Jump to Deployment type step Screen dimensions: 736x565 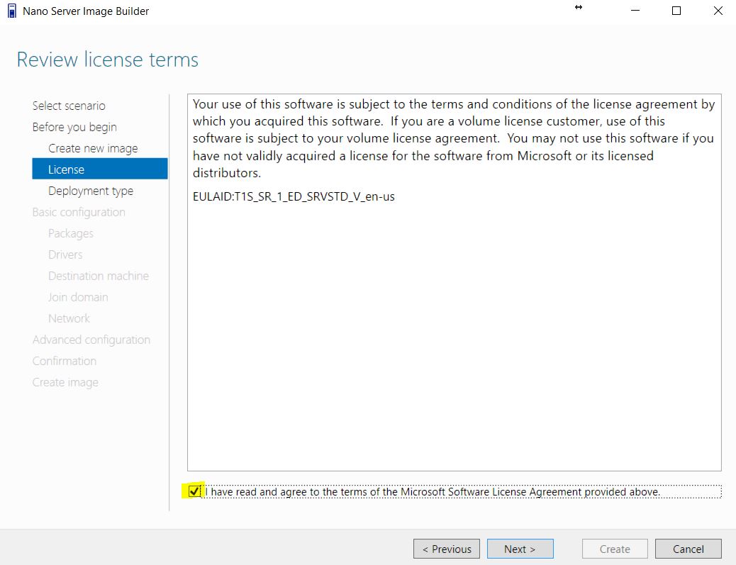[91, 191]
